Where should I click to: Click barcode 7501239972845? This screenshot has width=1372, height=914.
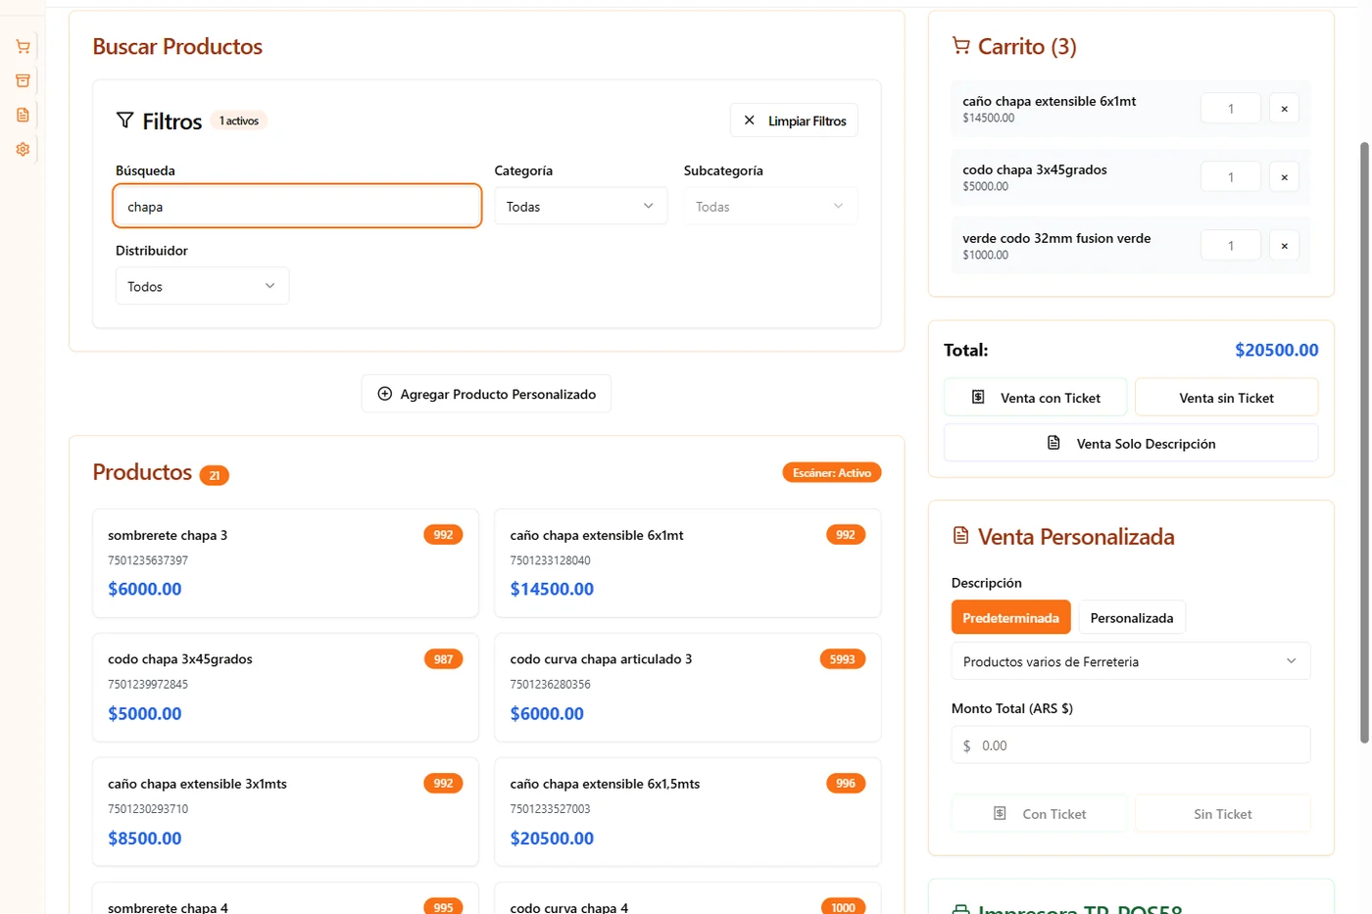(x=148, y=684)
